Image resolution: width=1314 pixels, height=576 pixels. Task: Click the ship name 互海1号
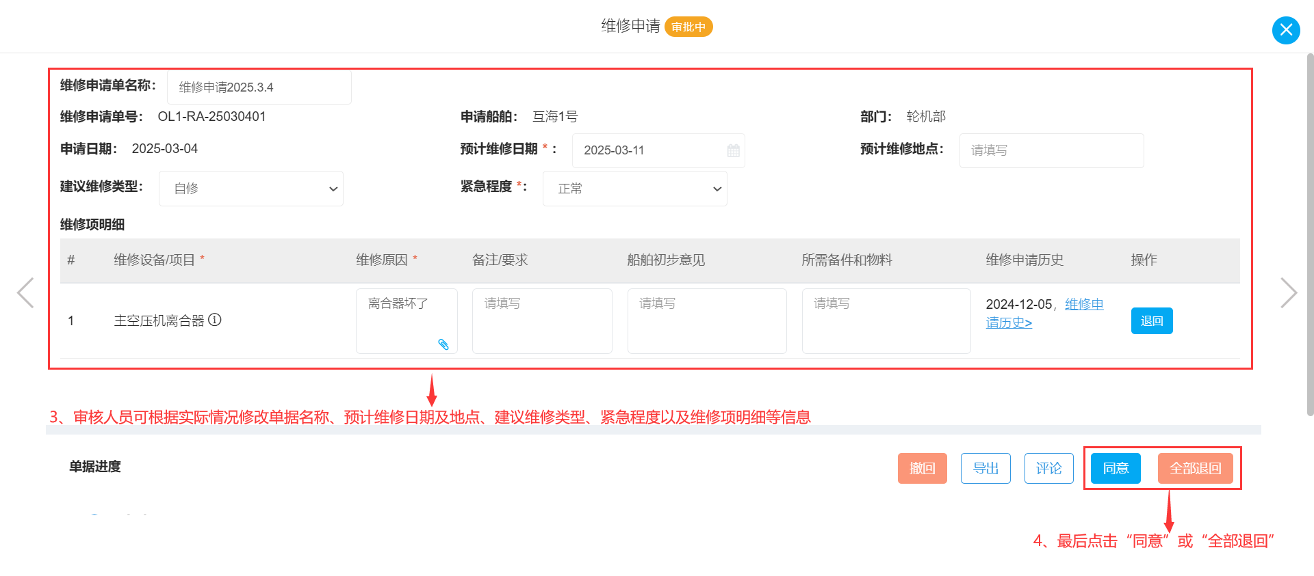pos(555,117)
